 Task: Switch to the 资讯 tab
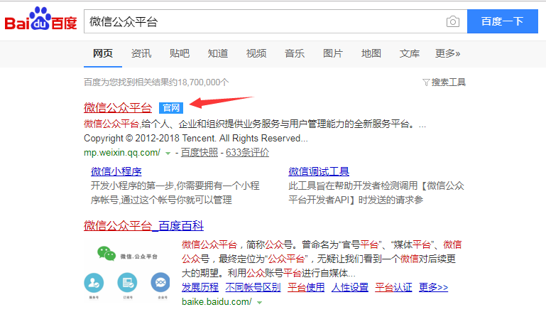[141, 53]
